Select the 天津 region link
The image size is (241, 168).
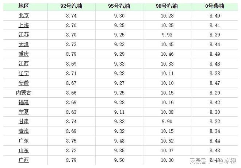pyautogui.click(x=24, y=44)
